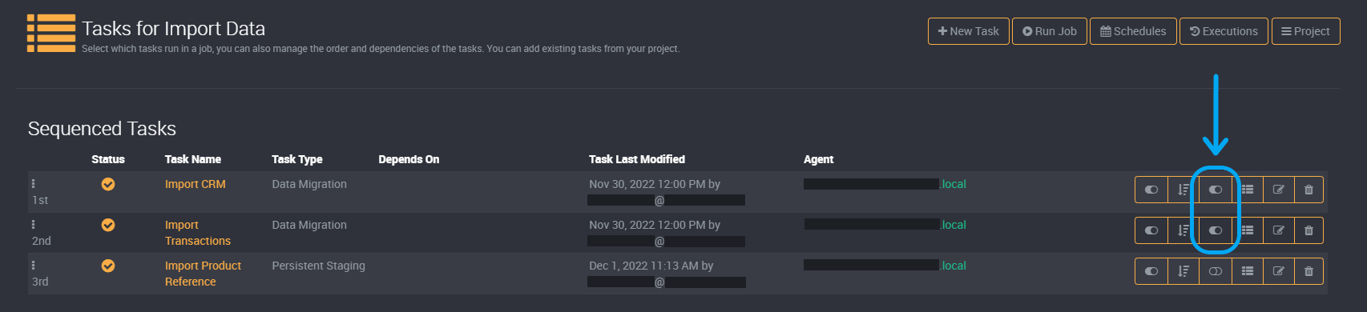Toggle the third switch for Import Product Reference
Screen dimensions: 1367x312
pos(1216,271)
